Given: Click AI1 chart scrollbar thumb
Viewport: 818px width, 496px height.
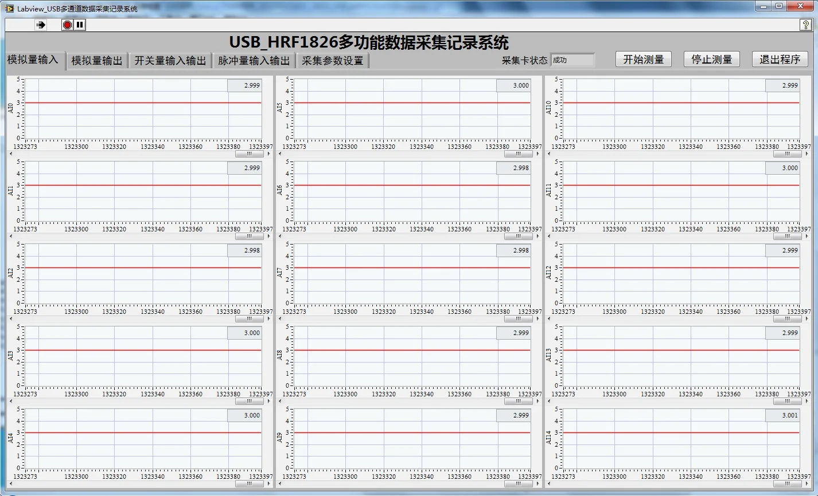Looking at the screenshot, I should pos(250,236).
